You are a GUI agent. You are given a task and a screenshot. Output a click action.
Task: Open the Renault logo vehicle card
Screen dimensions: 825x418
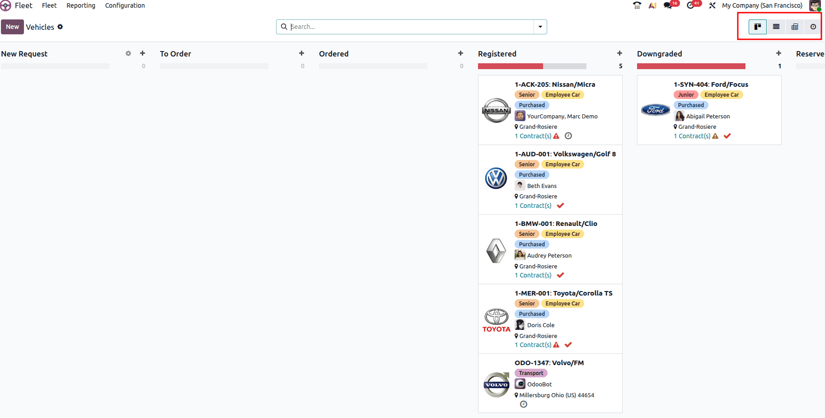(x=496, y=251)
